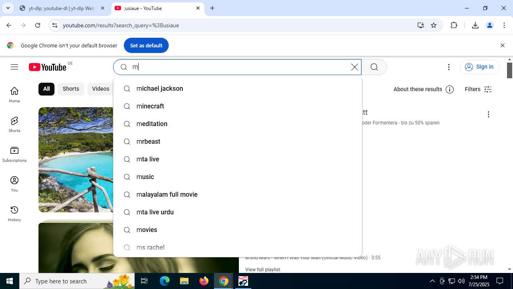Open Task View on taskbar
Screen dimensions: 513x289
click(145, 281)
